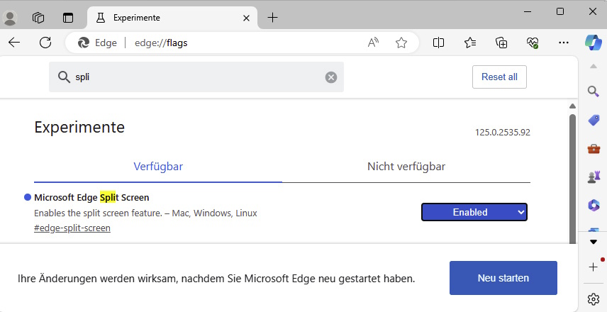Click the version text 125.0.2535.92
The height and width of the screenshot is (312, 607).
(503, 133)
